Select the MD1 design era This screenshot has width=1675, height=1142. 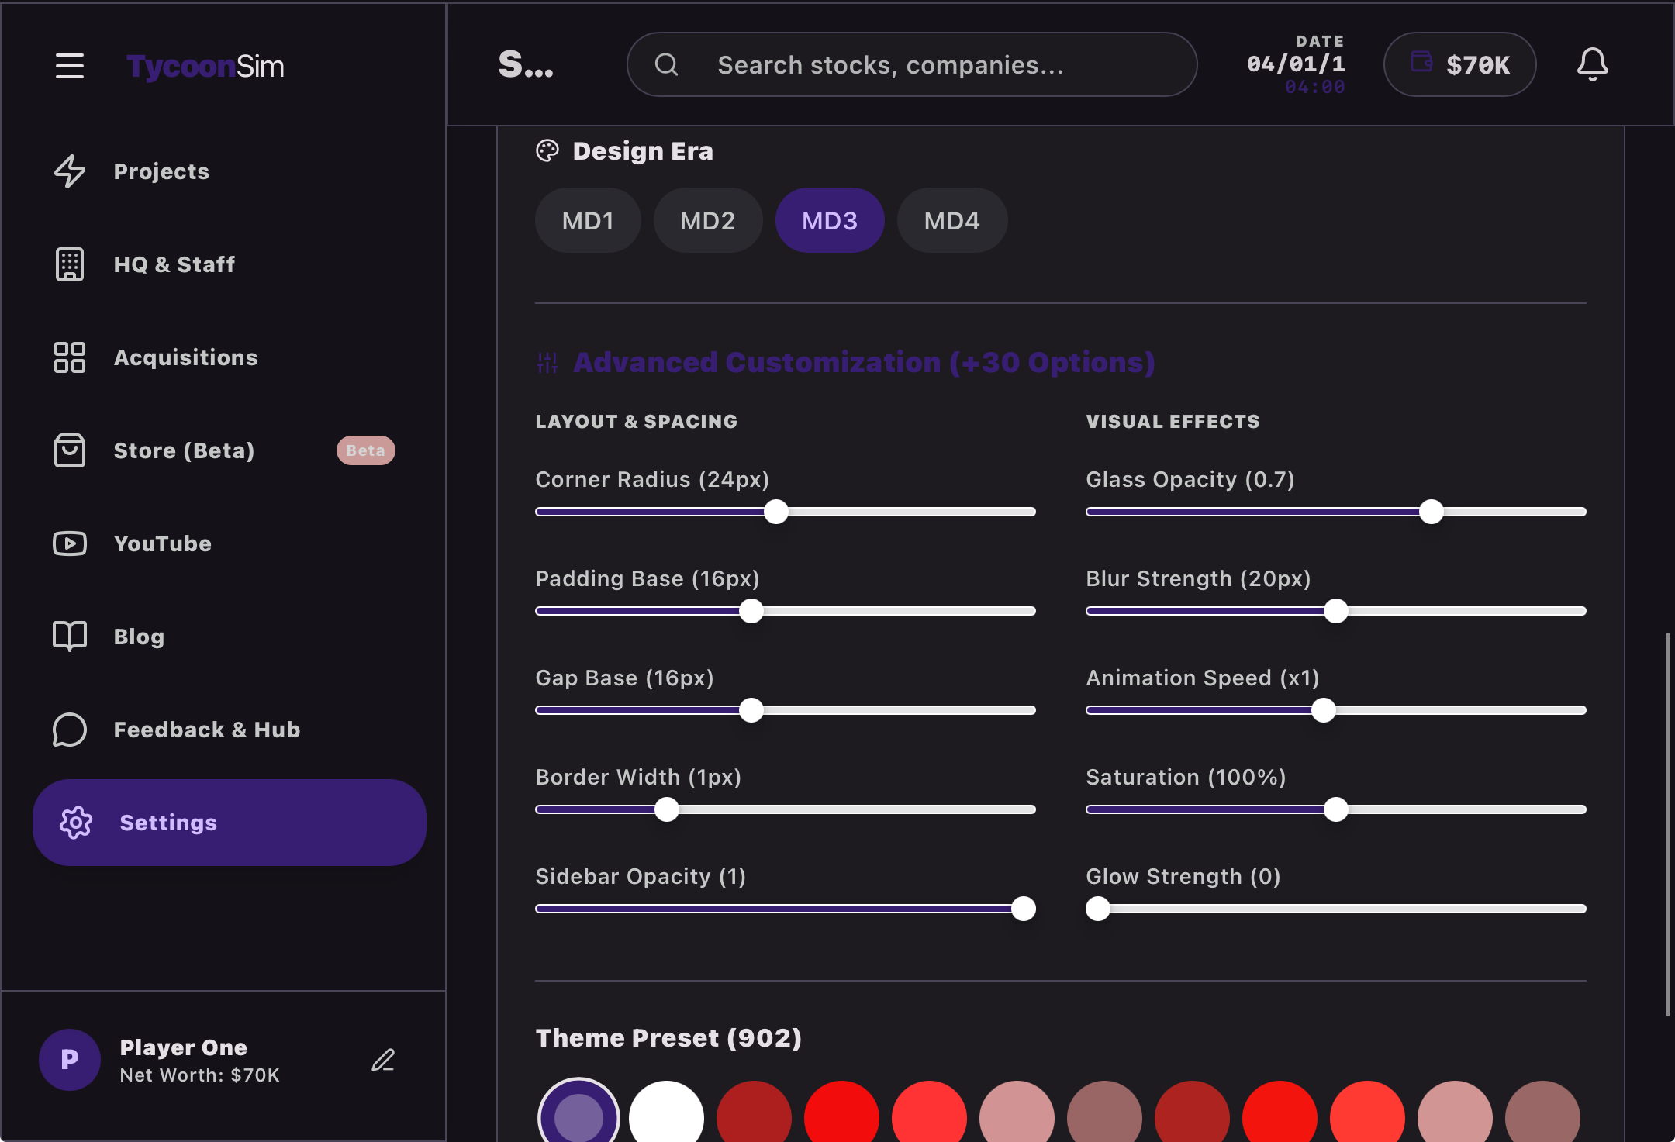588,221
